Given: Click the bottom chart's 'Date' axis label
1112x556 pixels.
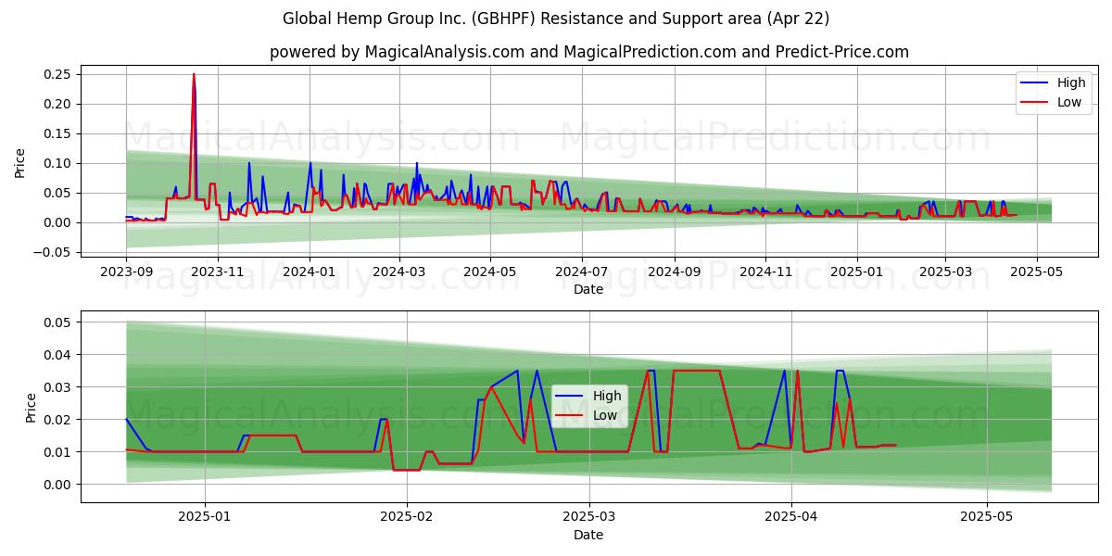Looking at the screenshot, I should (x=588, y=535).
